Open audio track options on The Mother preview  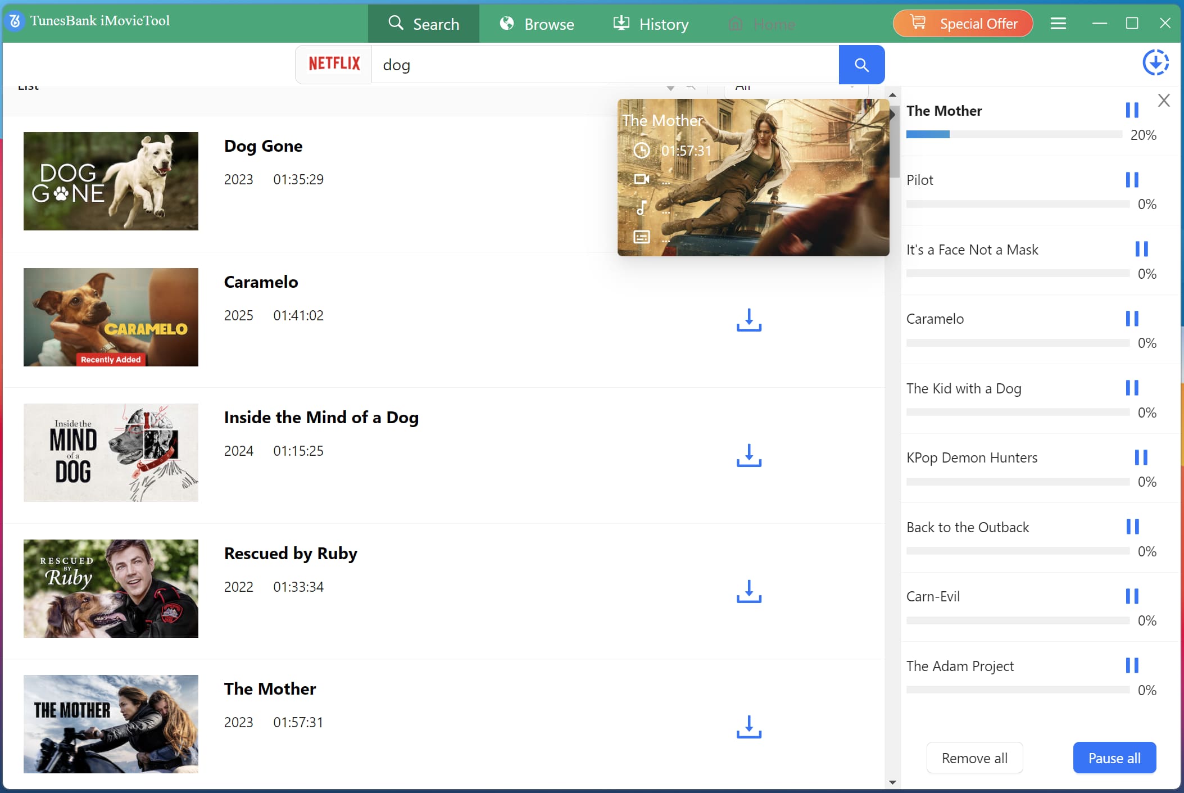click(x=642, y=209)
